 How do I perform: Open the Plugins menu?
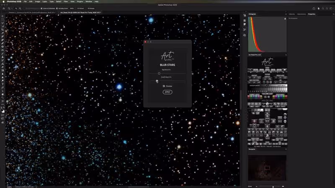pyautogui.click(x=80, y=2)
